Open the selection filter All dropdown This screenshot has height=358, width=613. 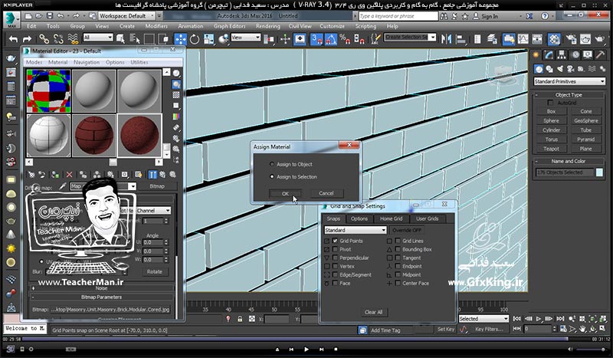(98, 38)
